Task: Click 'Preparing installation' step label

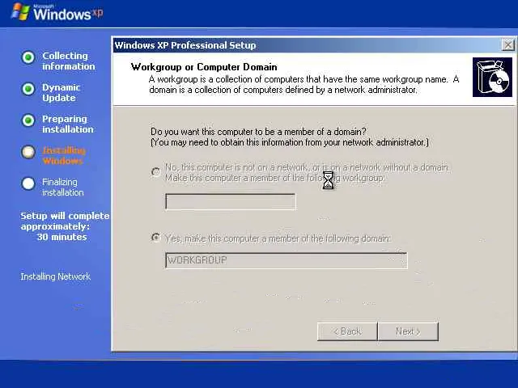Action: tap(68, 124)
